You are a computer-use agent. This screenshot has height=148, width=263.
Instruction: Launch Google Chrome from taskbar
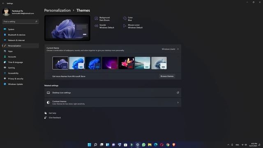[x=168, y=145]
